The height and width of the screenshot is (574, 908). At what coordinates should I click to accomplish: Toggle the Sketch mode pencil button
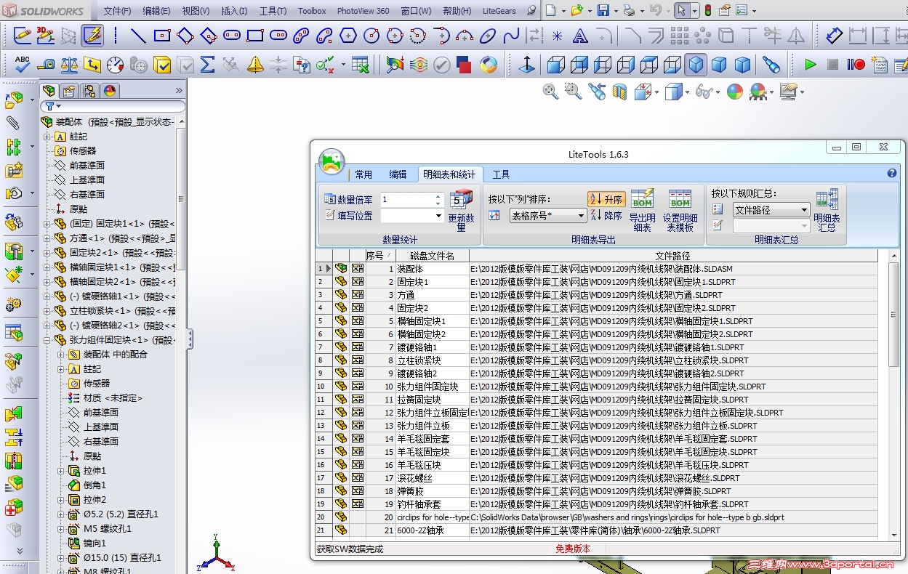[23, 36]
